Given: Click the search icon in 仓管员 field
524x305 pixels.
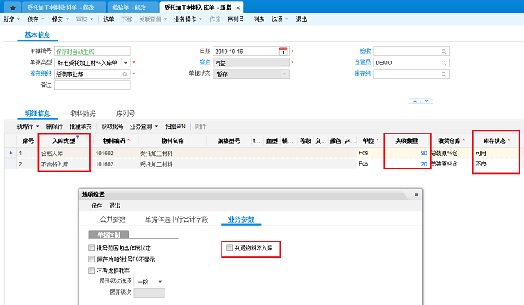Looking at the screenshot, I should tap(444, 63).
